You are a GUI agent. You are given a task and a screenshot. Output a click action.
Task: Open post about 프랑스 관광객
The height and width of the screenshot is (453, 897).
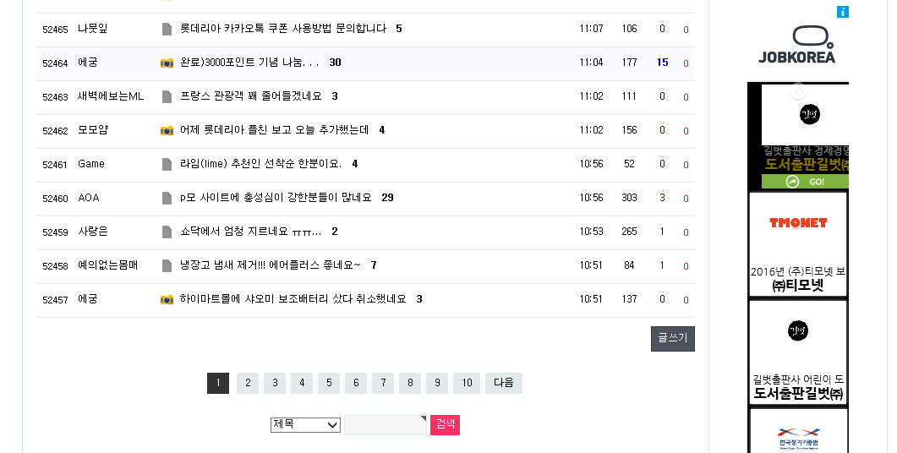251,96
